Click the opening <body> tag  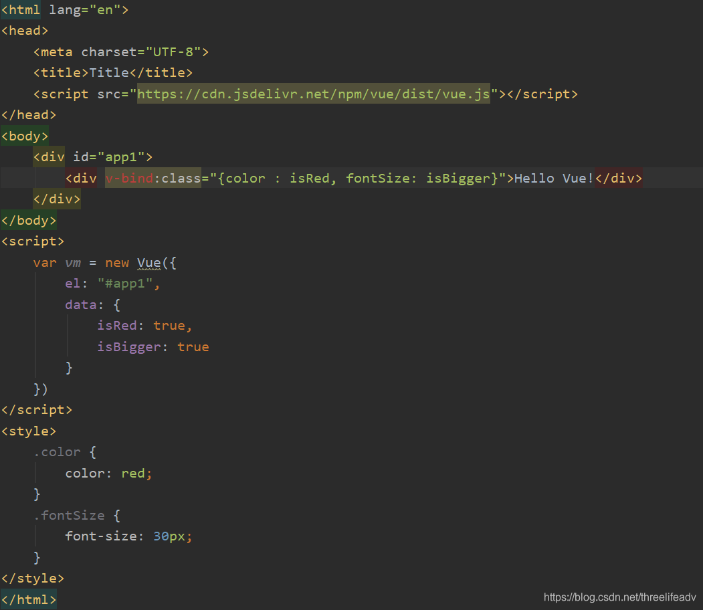pos(25,136)
